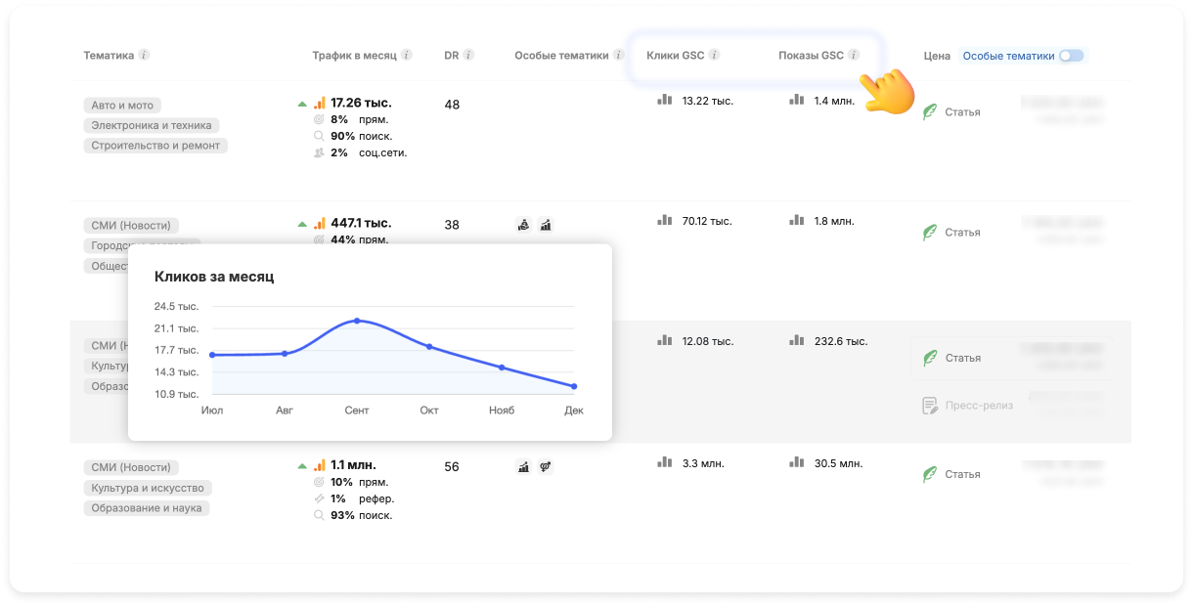
Task: Click info icon beside Трафик в месяц
Action: [x=407, y=56]
